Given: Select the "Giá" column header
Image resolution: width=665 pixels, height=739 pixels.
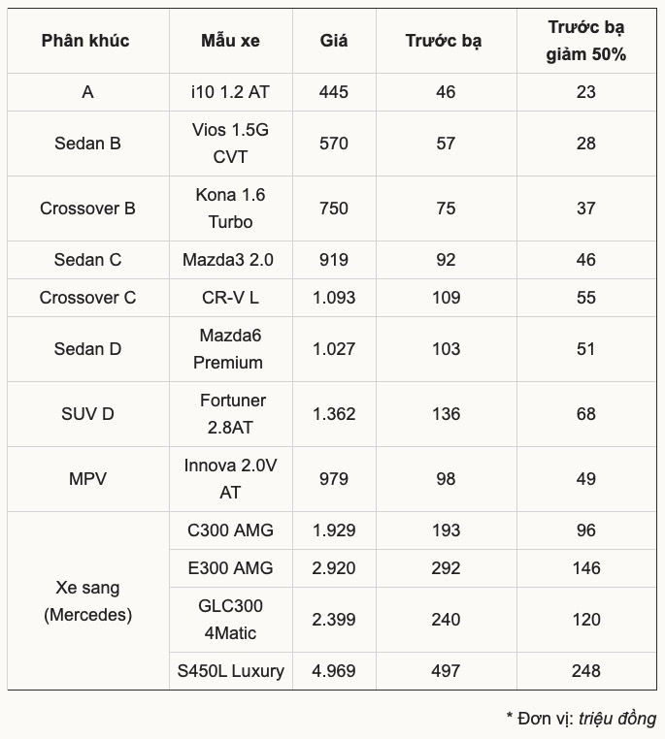Looking at the screenshot, I should (x=334, y=41).
